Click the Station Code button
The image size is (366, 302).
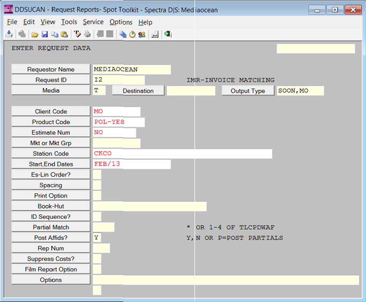51,153
